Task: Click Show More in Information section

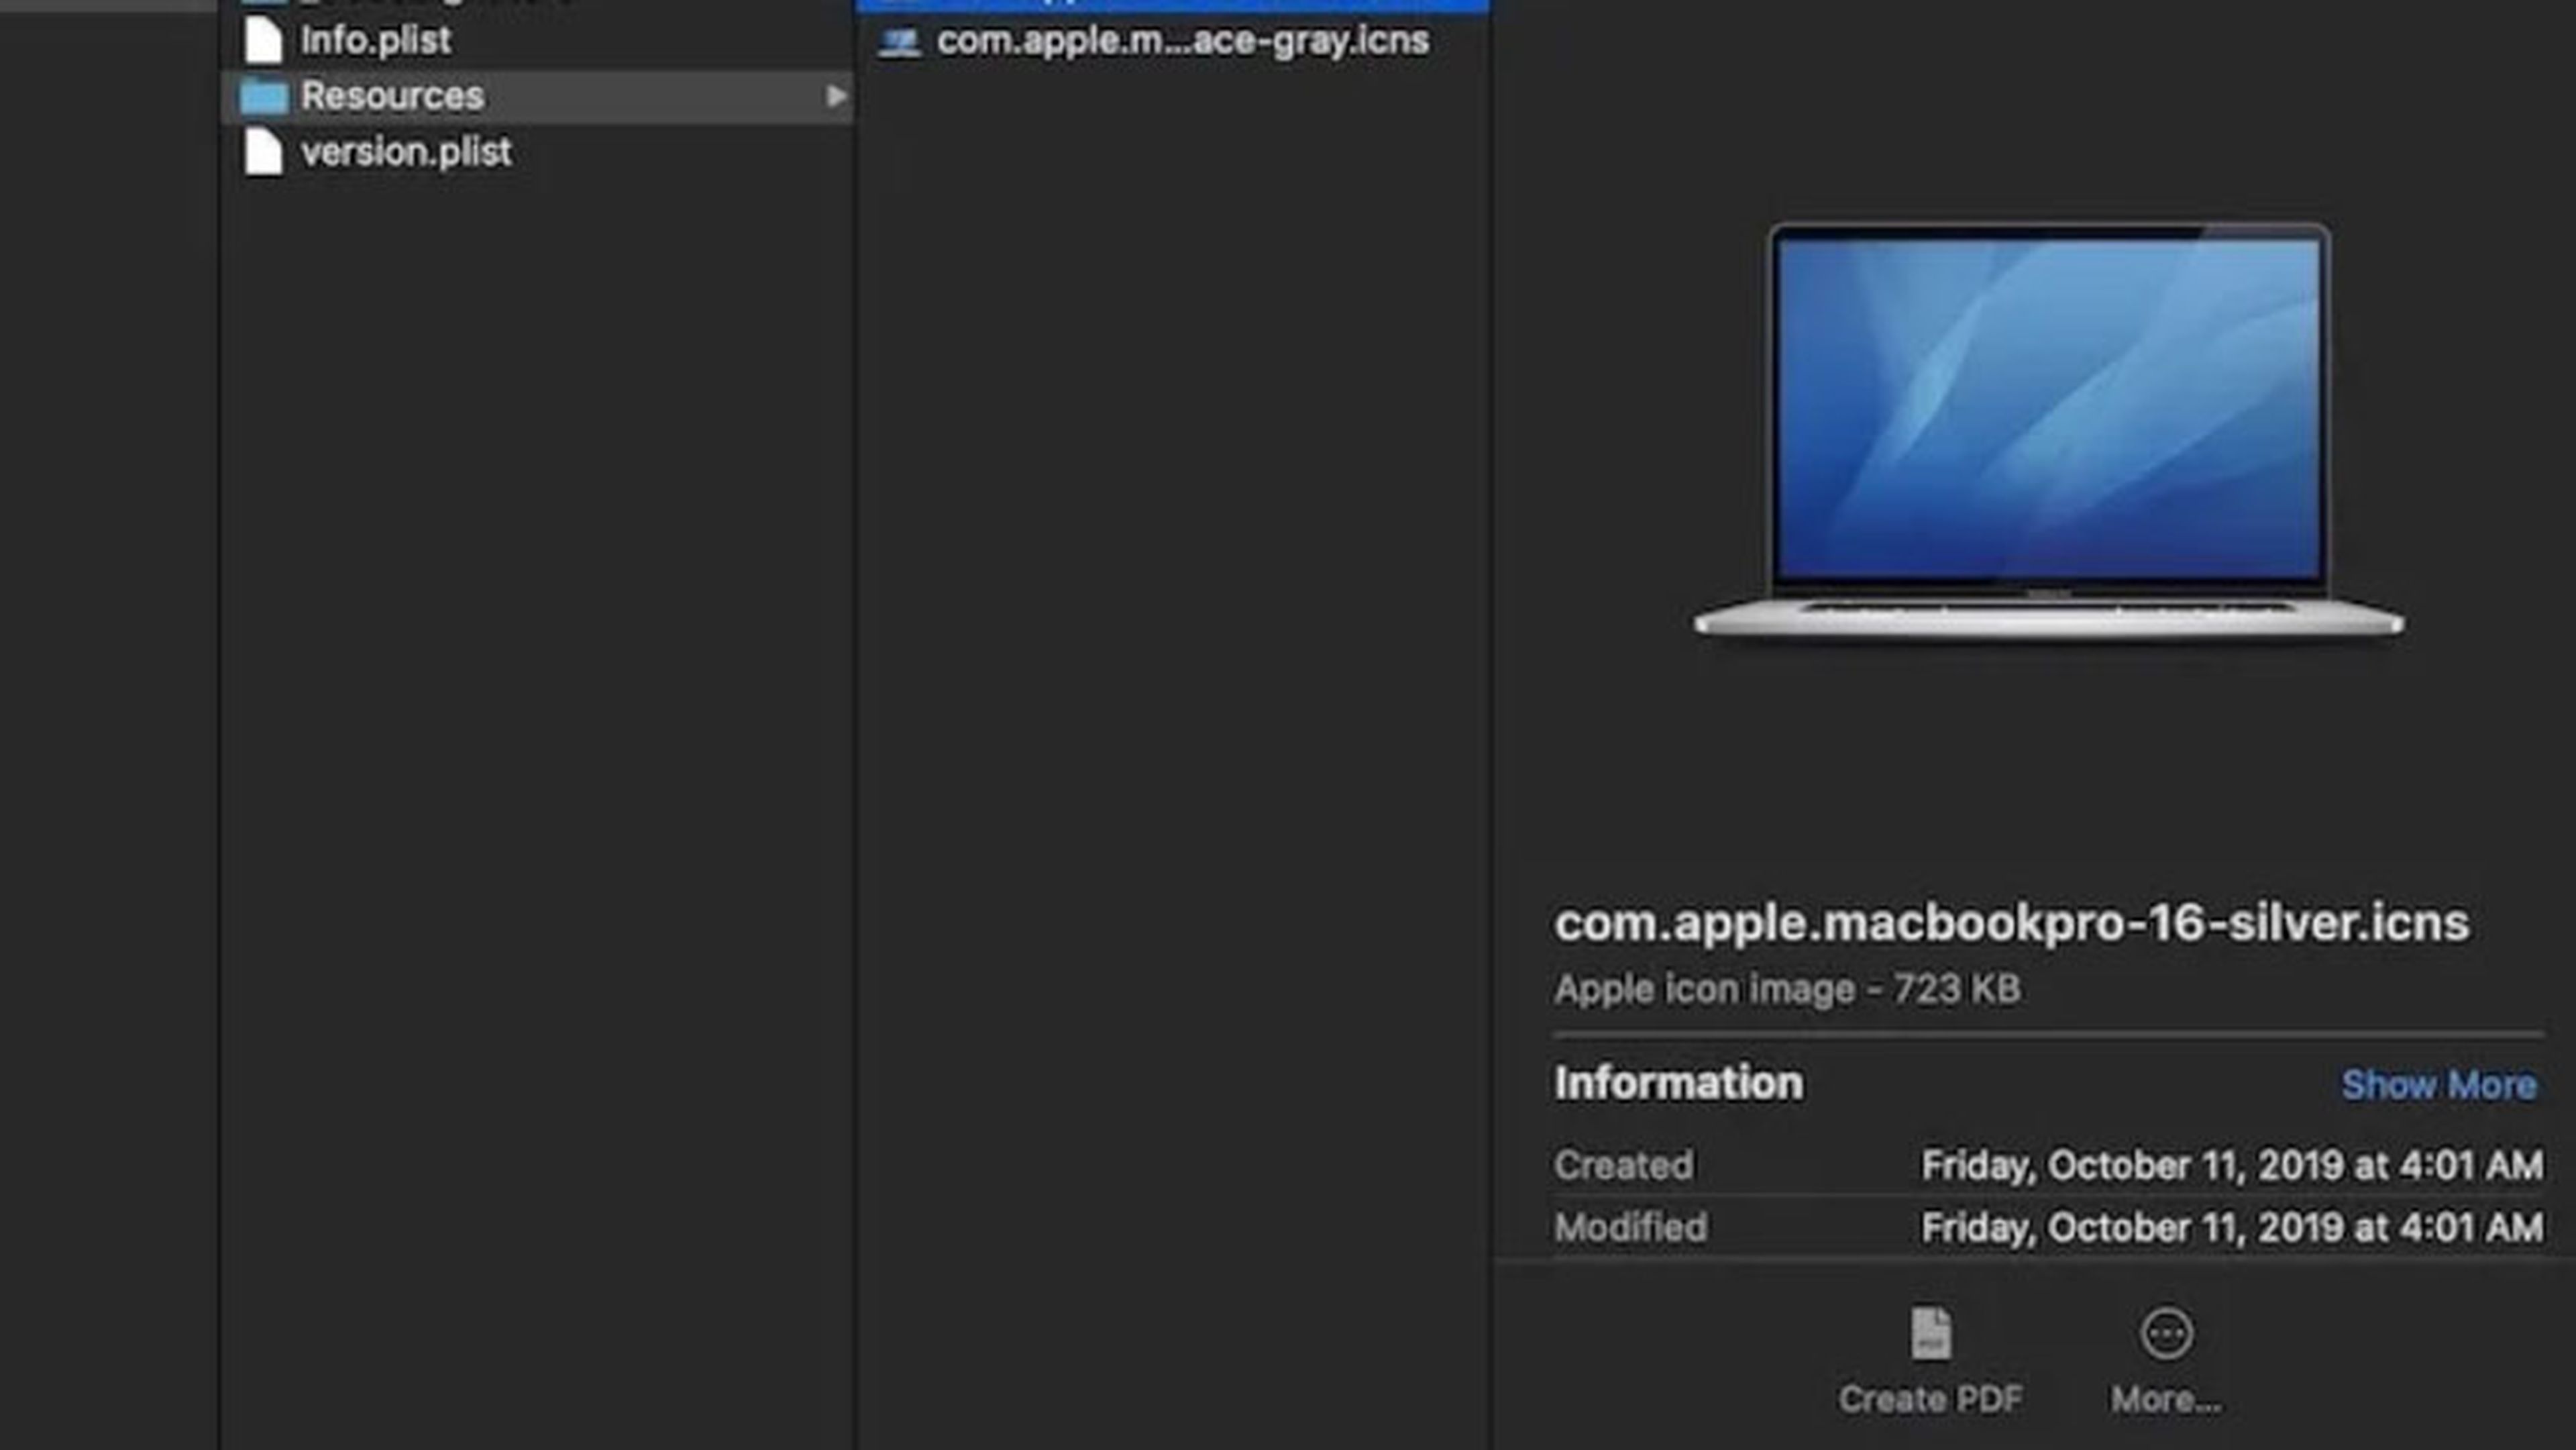Action: pos(2439,1084)
